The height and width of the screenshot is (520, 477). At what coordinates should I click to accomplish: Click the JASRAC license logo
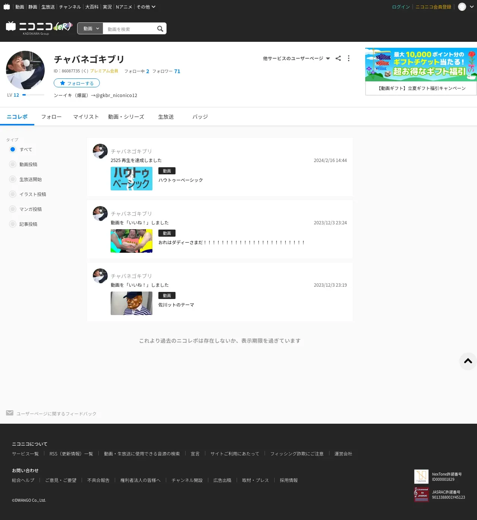(421, 495)
